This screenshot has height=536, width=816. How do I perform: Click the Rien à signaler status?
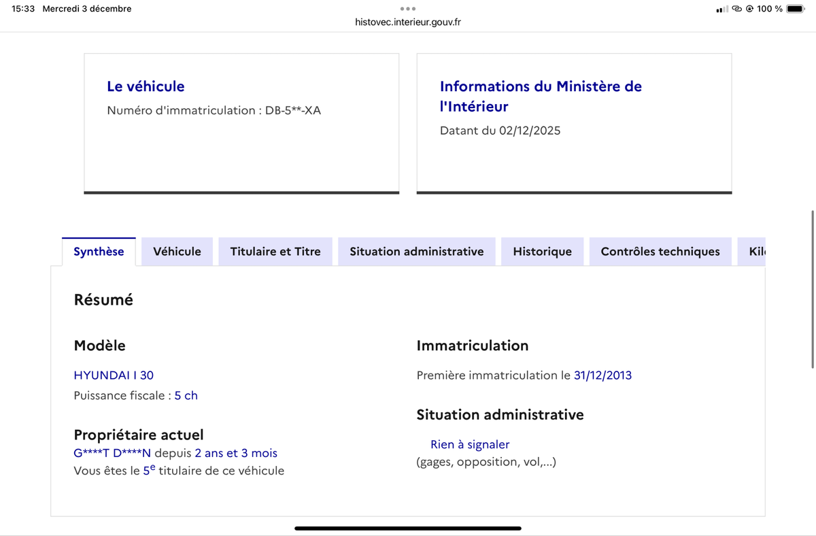470,445
